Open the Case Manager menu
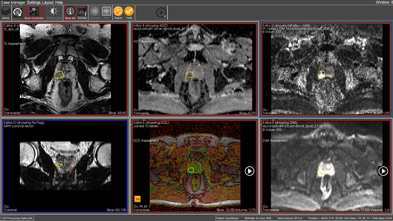393x221 pixels. pyautogui.click(x=13, y=2)
